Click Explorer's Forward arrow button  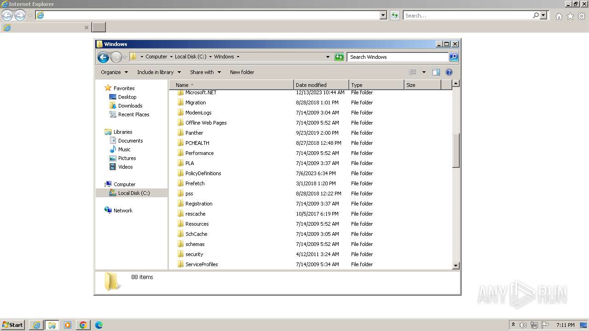coord(116,57)
